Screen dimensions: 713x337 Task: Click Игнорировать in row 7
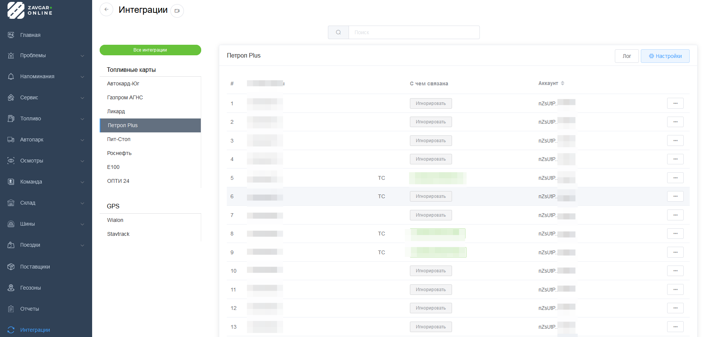click(x=431, y=215)
